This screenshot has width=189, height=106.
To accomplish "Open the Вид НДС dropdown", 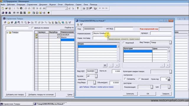I will 96,71.
